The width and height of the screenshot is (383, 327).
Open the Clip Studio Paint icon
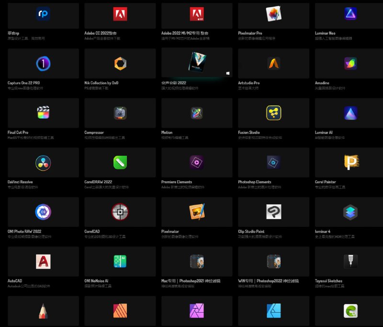[273, 212]
